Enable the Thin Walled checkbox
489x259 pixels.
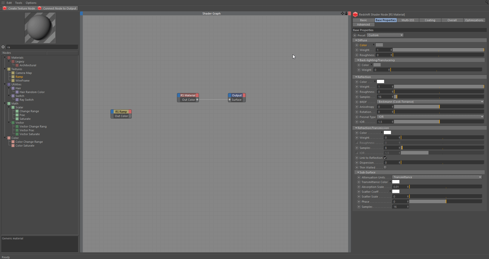[x=385, y=167]
